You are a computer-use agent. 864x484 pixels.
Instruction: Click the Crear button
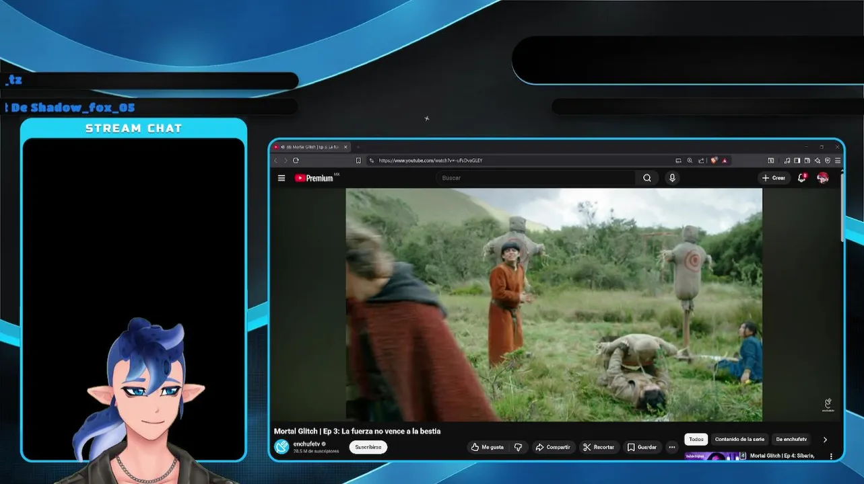pos(773,178)
